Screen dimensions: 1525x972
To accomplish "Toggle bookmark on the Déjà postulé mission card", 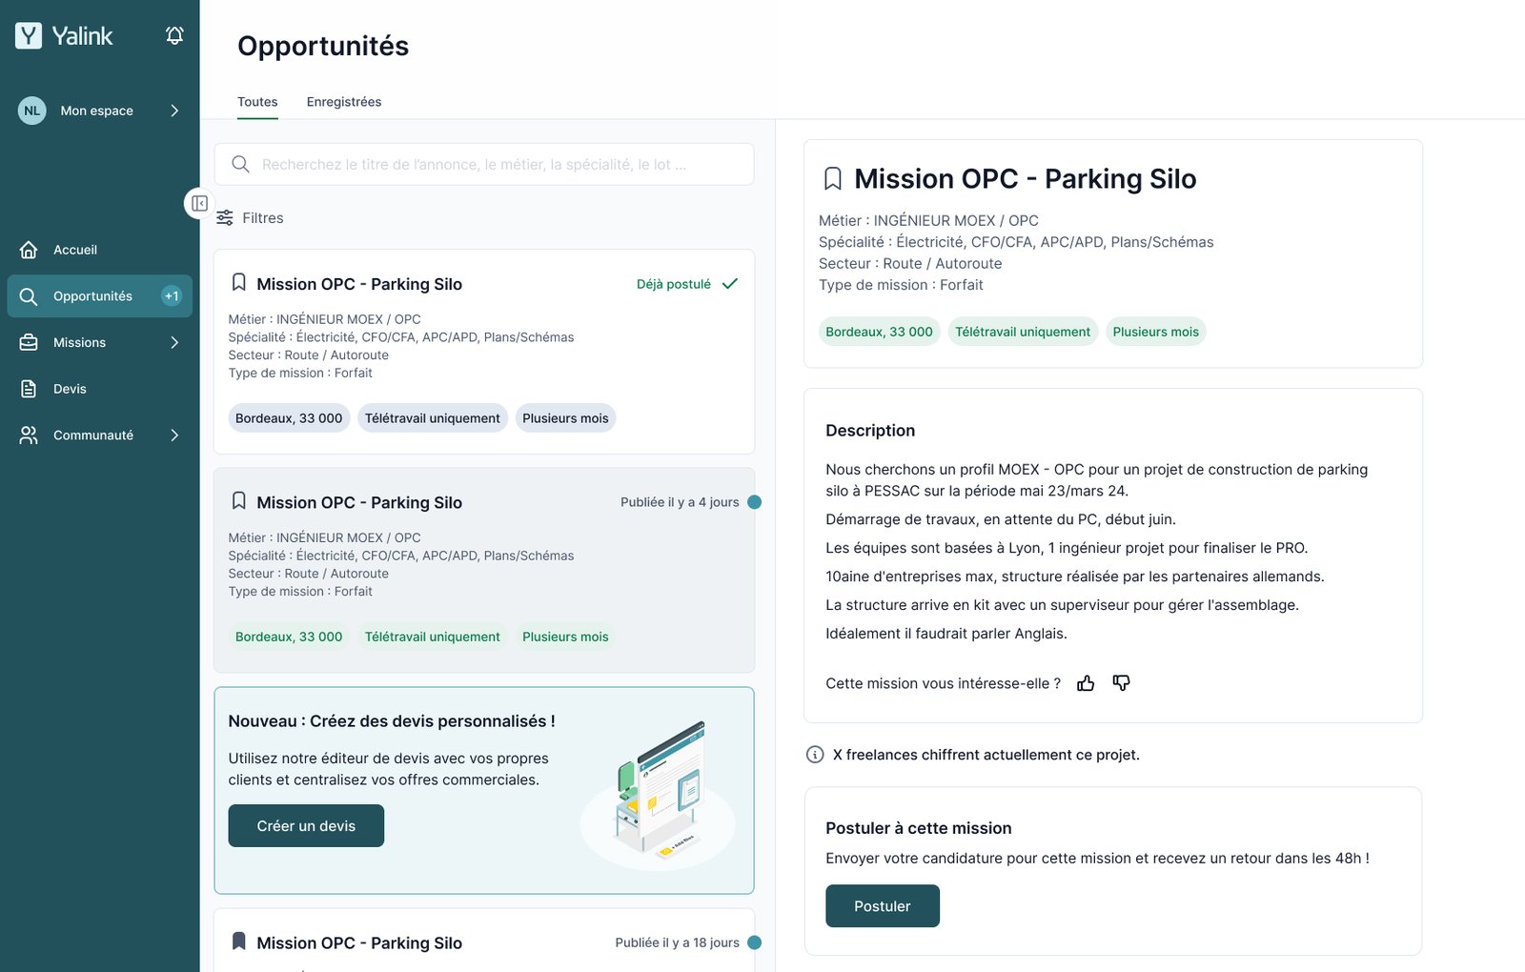I will 239,283.
